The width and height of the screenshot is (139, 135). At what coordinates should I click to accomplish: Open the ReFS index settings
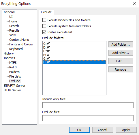pos(13,67)
